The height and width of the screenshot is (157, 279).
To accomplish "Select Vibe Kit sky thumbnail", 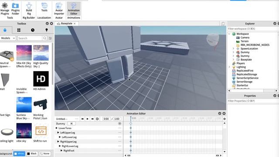I will click(x=24, y=53).
